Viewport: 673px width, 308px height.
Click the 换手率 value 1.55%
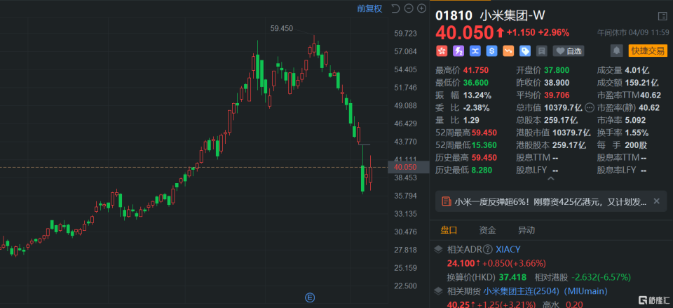(x=637, y=133)
